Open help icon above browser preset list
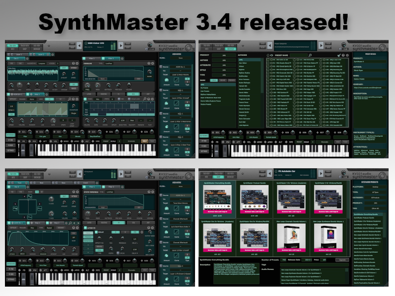395x296 pixels. pos(343,55)
